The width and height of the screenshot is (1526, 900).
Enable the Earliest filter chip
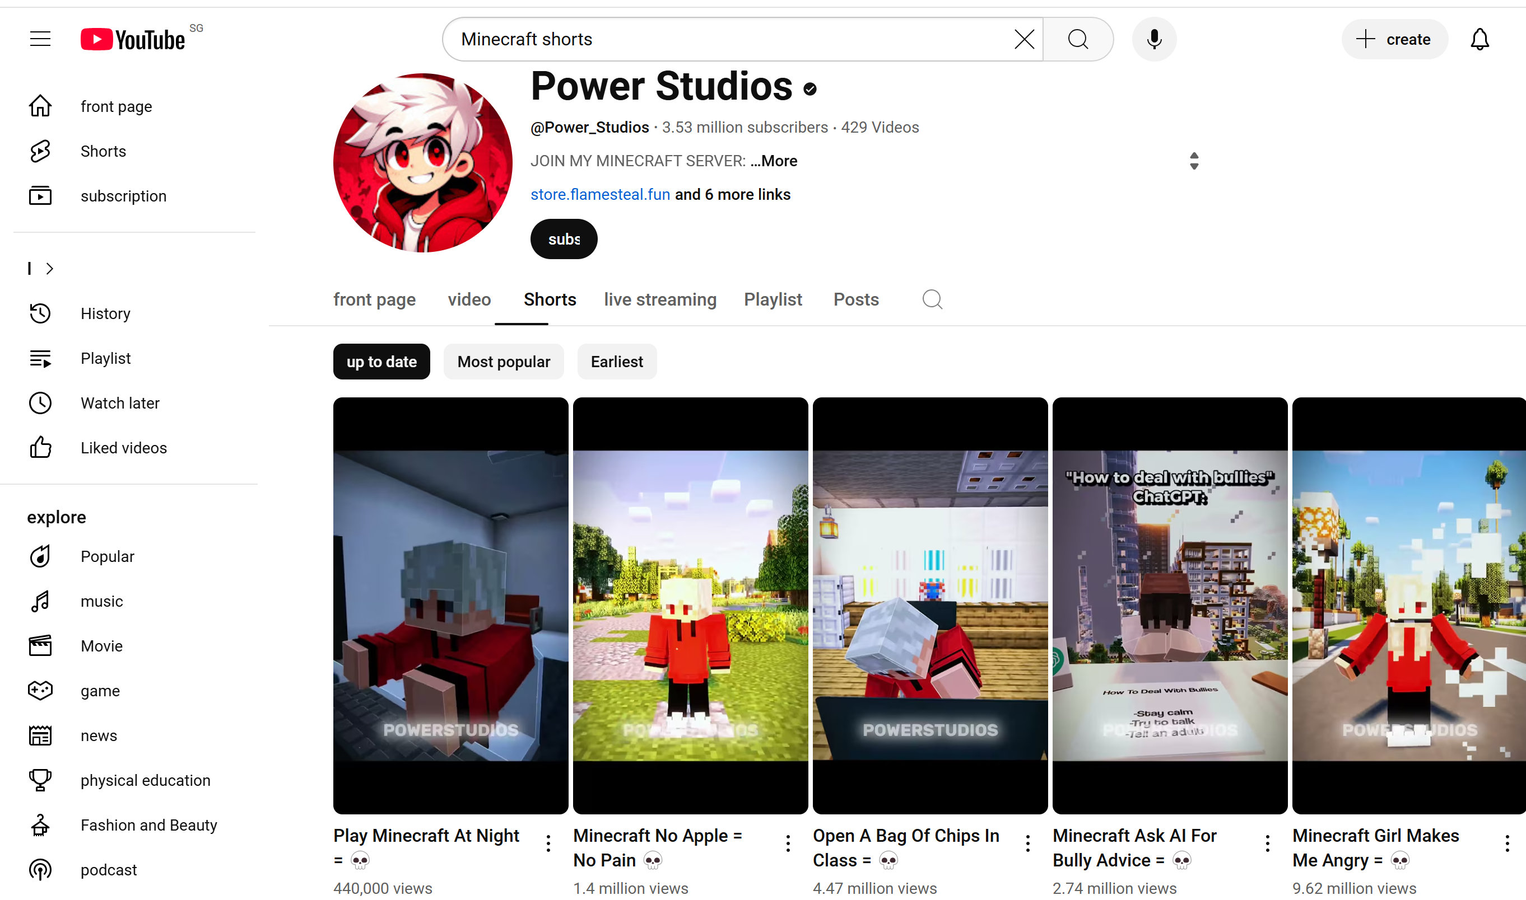616,361
